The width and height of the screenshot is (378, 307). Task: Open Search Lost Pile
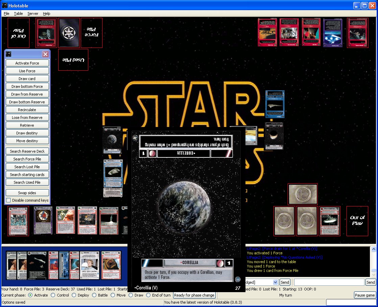click(27, 167)
